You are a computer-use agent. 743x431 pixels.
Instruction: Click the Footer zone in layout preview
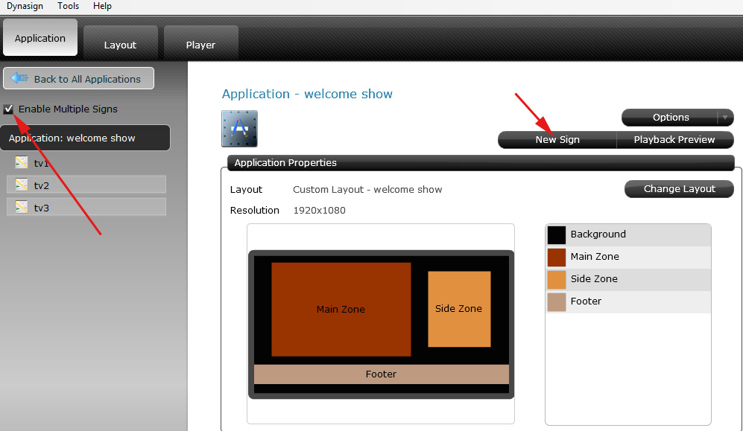[381, 374]
